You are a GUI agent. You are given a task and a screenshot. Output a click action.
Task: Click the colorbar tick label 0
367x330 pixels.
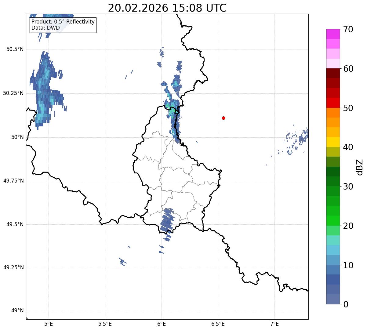345,304
